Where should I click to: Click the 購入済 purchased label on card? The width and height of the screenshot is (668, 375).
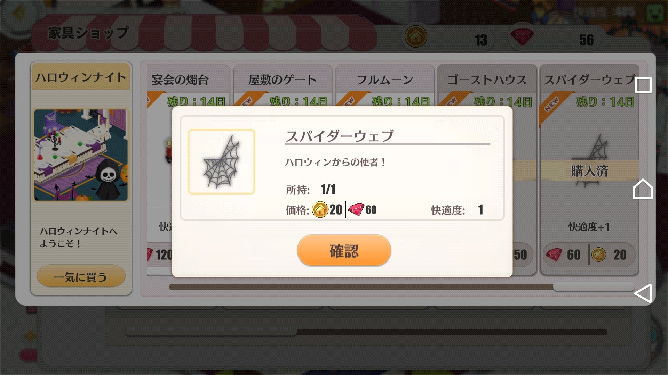(589, 170)
